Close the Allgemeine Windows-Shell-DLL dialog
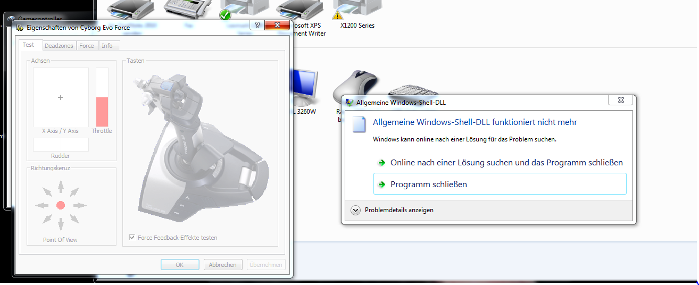 click(621, 100)
